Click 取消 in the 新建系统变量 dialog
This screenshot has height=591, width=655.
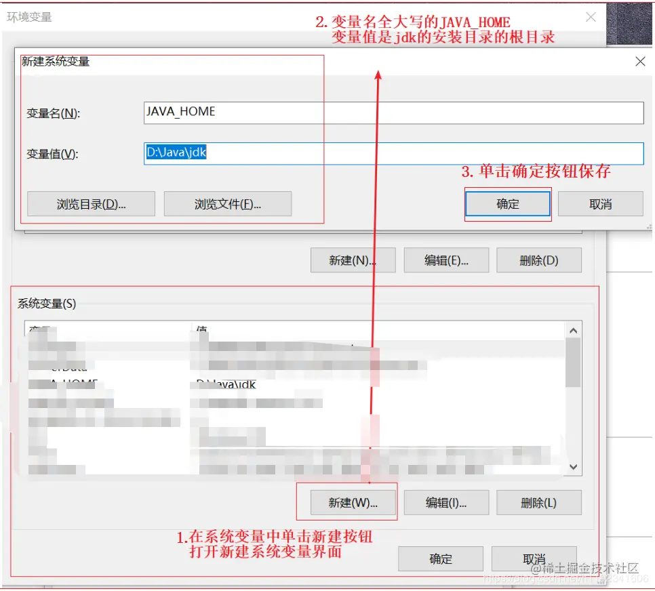(x=600, y=203)
